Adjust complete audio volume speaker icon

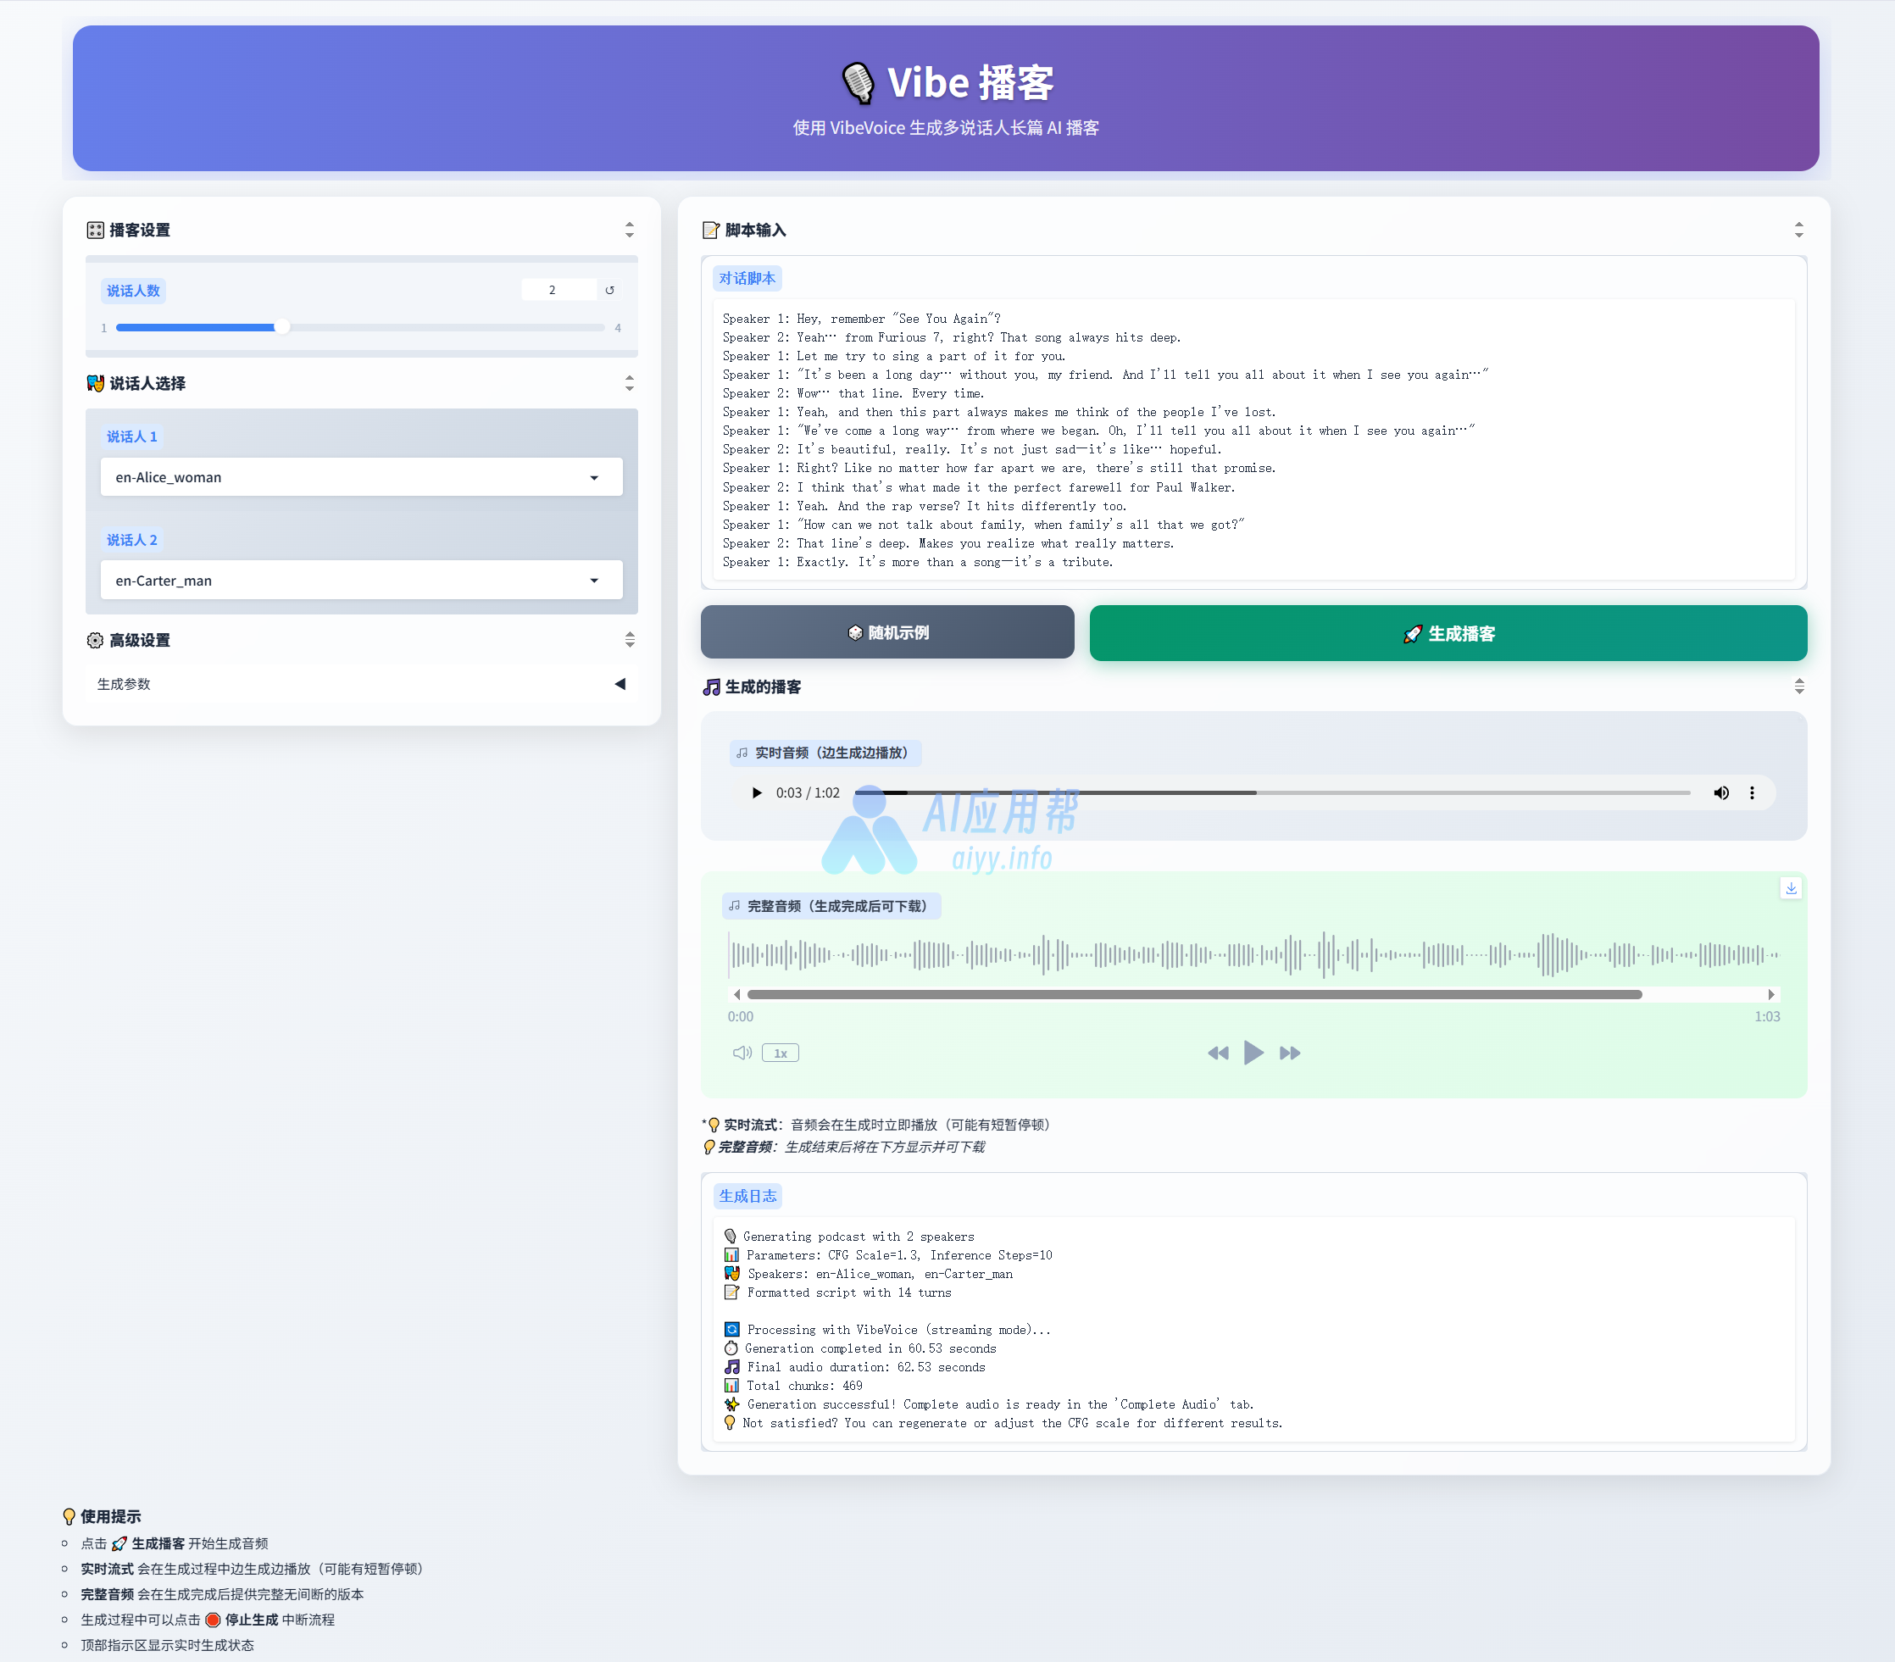pyautogui.click(x=742, y=1053)
